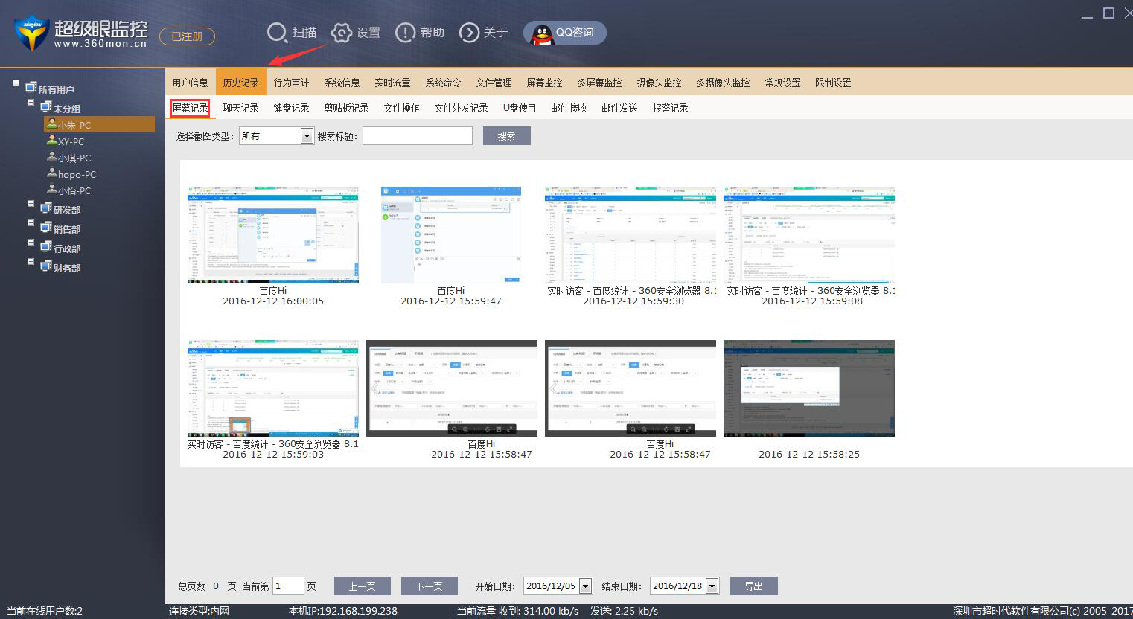Select the 小朱-PC user icon
Image resolution: width=1133 pixels, height=619 pixels.
[x=52, y=125]
